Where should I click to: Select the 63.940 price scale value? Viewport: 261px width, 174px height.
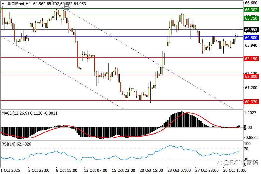click(251, 45)
